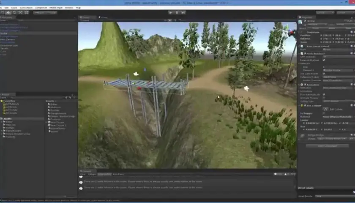The image size is (355, 203).
Task: Open the Shader dropdown for the bridge material
Action: (332, 138)
